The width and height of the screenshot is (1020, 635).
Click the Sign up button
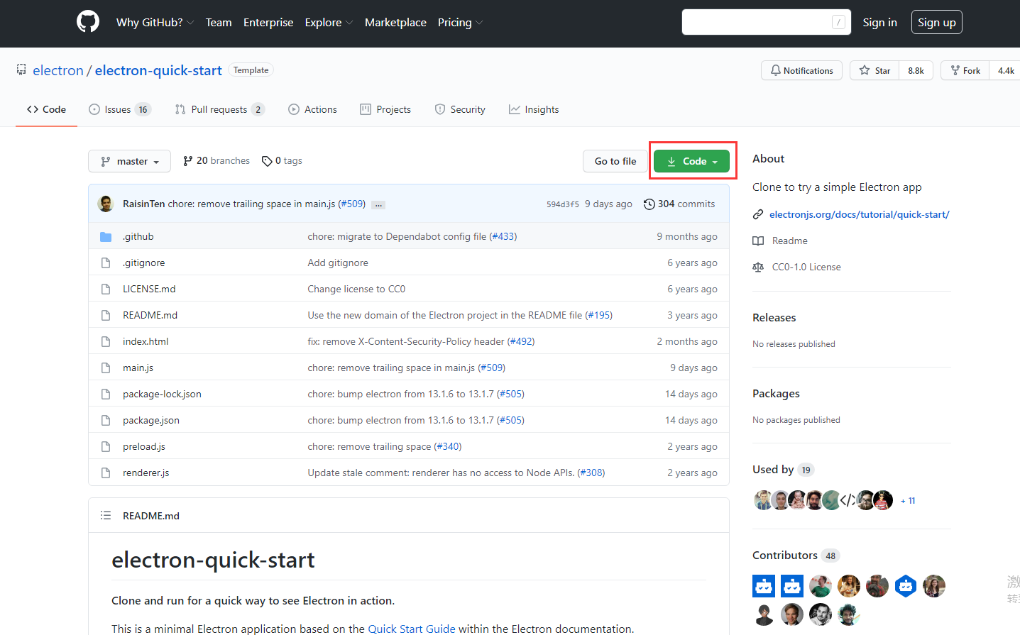click(x=936, y=22)
